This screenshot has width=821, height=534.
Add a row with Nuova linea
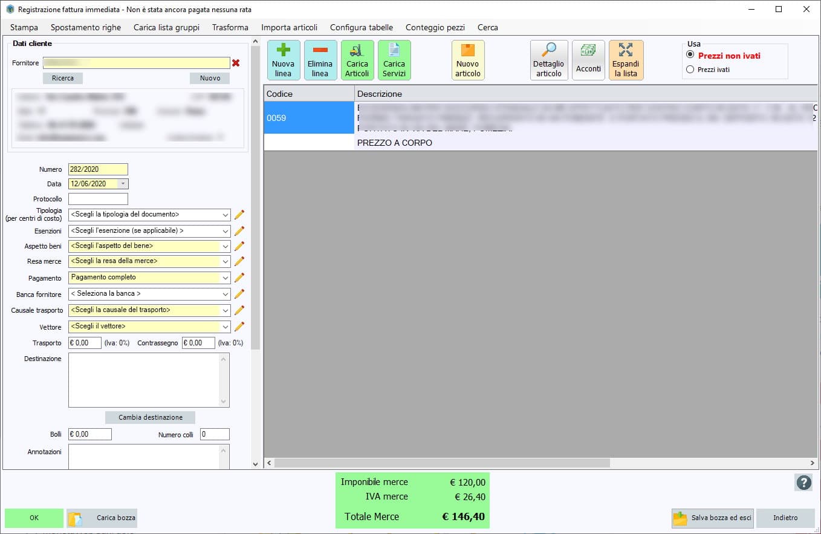[283, 60]
